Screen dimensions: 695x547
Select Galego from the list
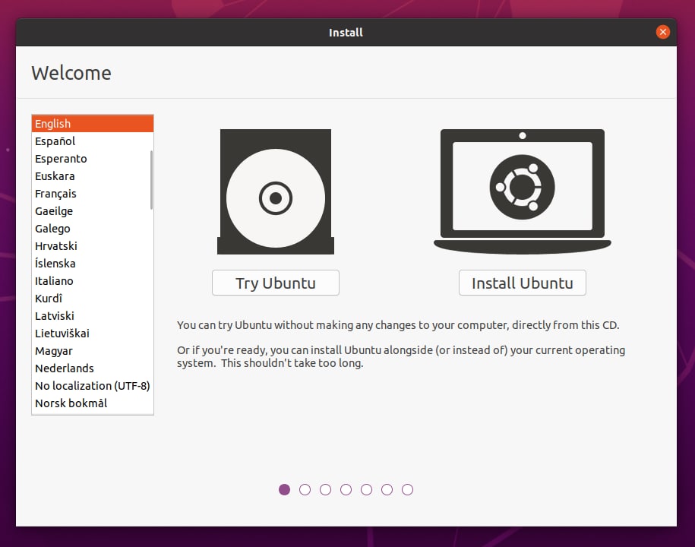tap(93, 228)
